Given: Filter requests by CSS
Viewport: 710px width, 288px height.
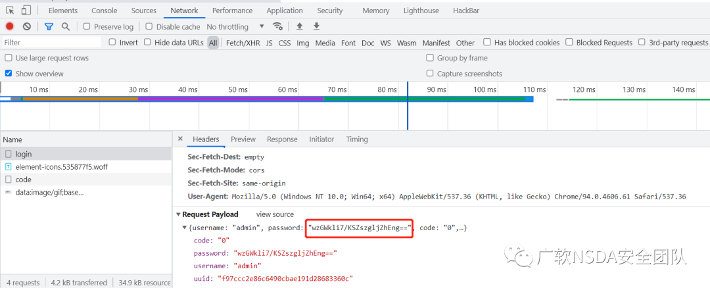Looking at the screenshot, I should point(285,43).
